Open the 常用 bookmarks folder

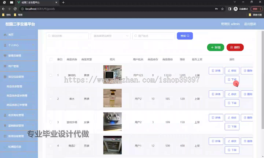18,15
